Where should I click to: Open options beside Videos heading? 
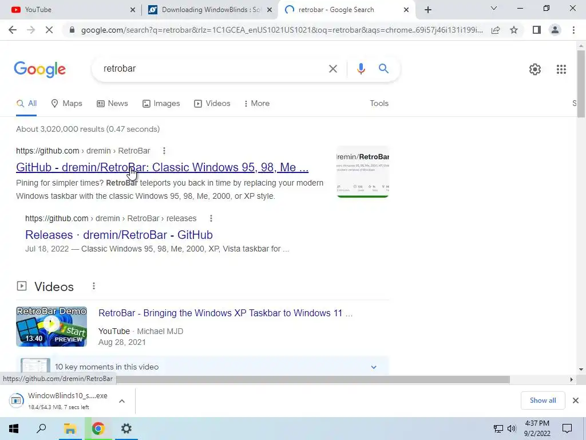pos(93,286)
